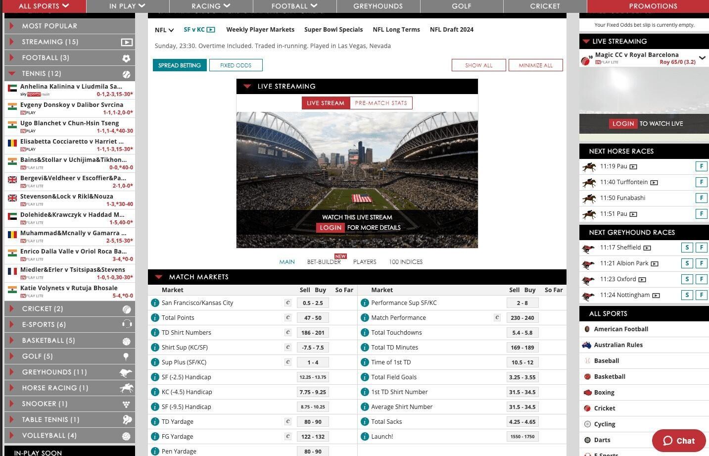Click the Darts icon in All Sports

tap(588, 440)
